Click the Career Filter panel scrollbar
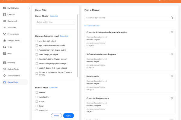 pyautogui.click(x=78, y=46)
